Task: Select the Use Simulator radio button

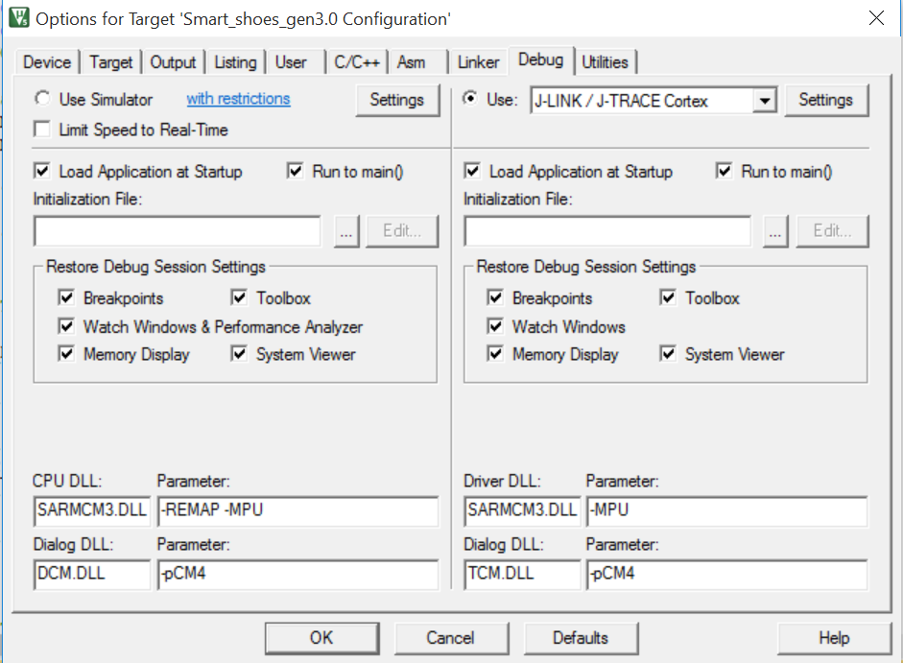Action: pos(42,99)
